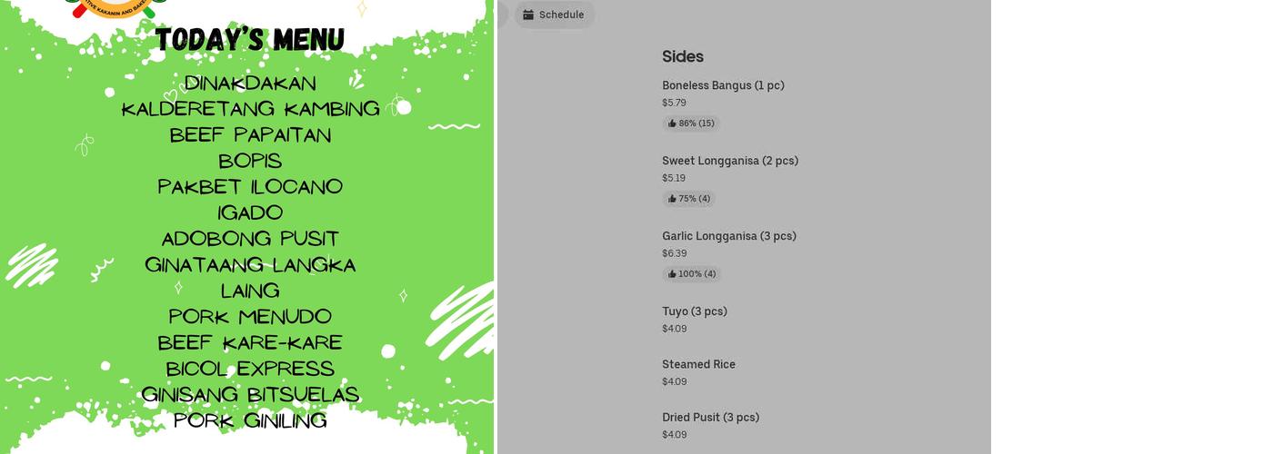Click the thumbs-up icon under Garlic Longganisa
The width and height of the screenshot is (1273, 454).
click(x=672, y=274)
